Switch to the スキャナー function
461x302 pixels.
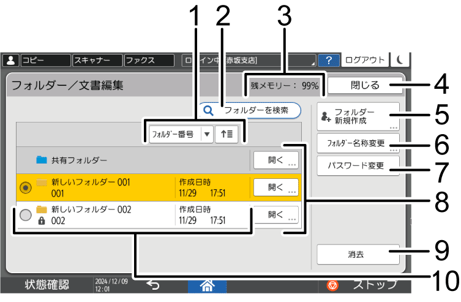97,60
